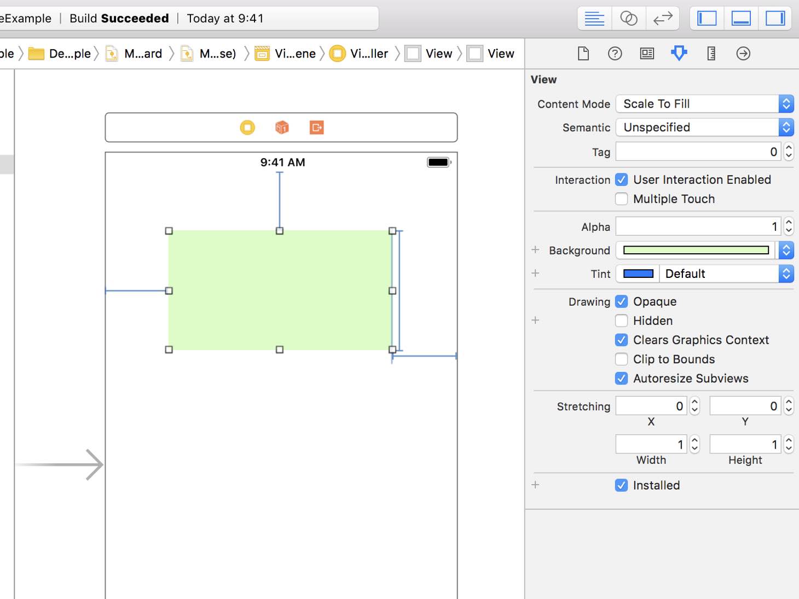Click the Stretching Y input field
This screenshot has width=799, height=599.
click(746, 406)
